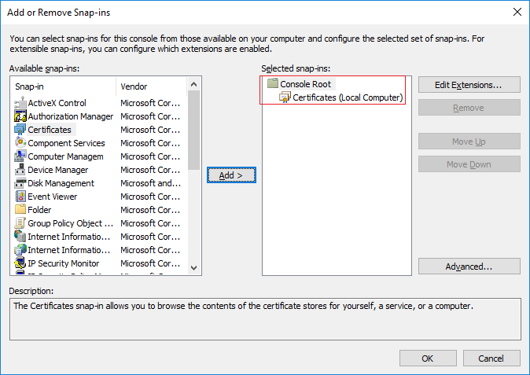Pick the Event Viewer icon
Image resolution: width=530 pixels, height=375 pixels.
[x=21, y=197]
